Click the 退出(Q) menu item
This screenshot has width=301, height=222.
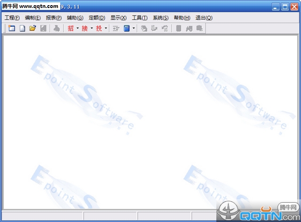click(204, 18)
